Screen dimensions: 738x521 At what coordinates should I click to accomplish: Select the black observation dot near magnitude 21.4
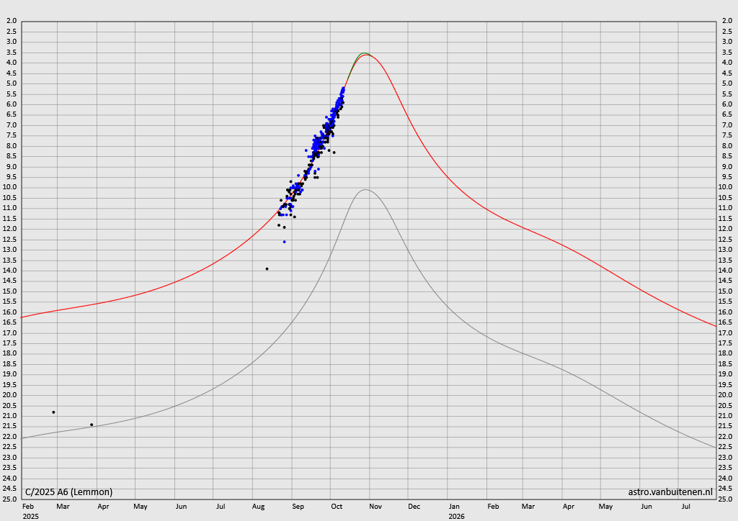tap(92, 425)
